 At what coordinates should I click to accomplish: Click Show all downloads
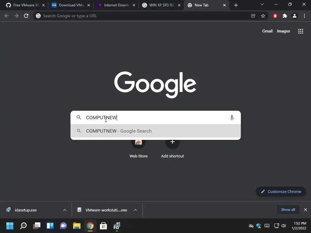pyautogui.click(x=288, y=210)
